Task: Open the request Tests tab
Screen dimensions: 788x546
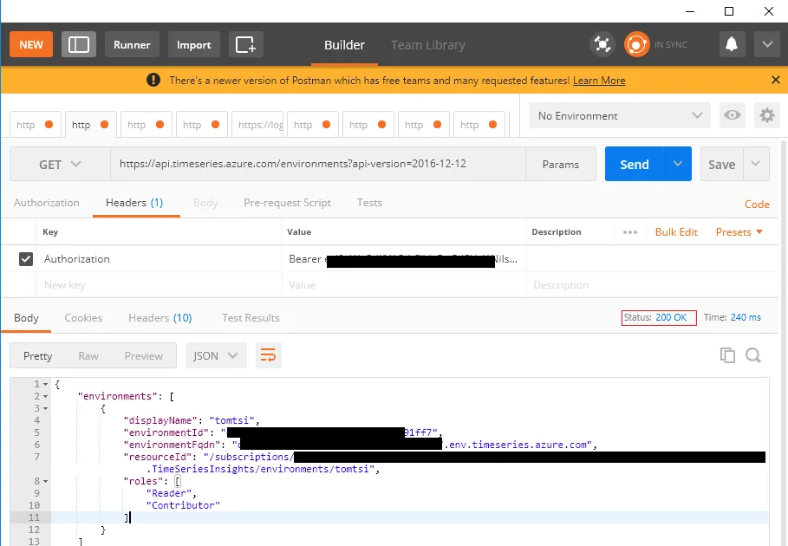Action: 369,203
